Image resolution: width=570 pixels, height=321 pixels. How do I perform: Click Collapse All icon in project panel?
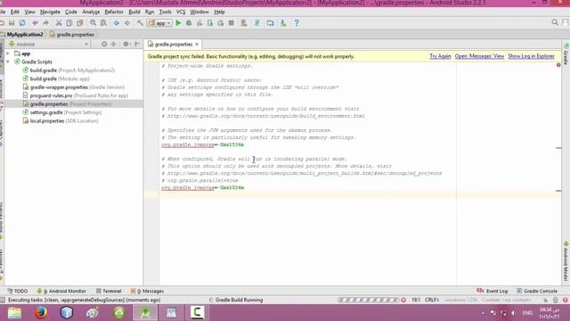coord(114,44)
